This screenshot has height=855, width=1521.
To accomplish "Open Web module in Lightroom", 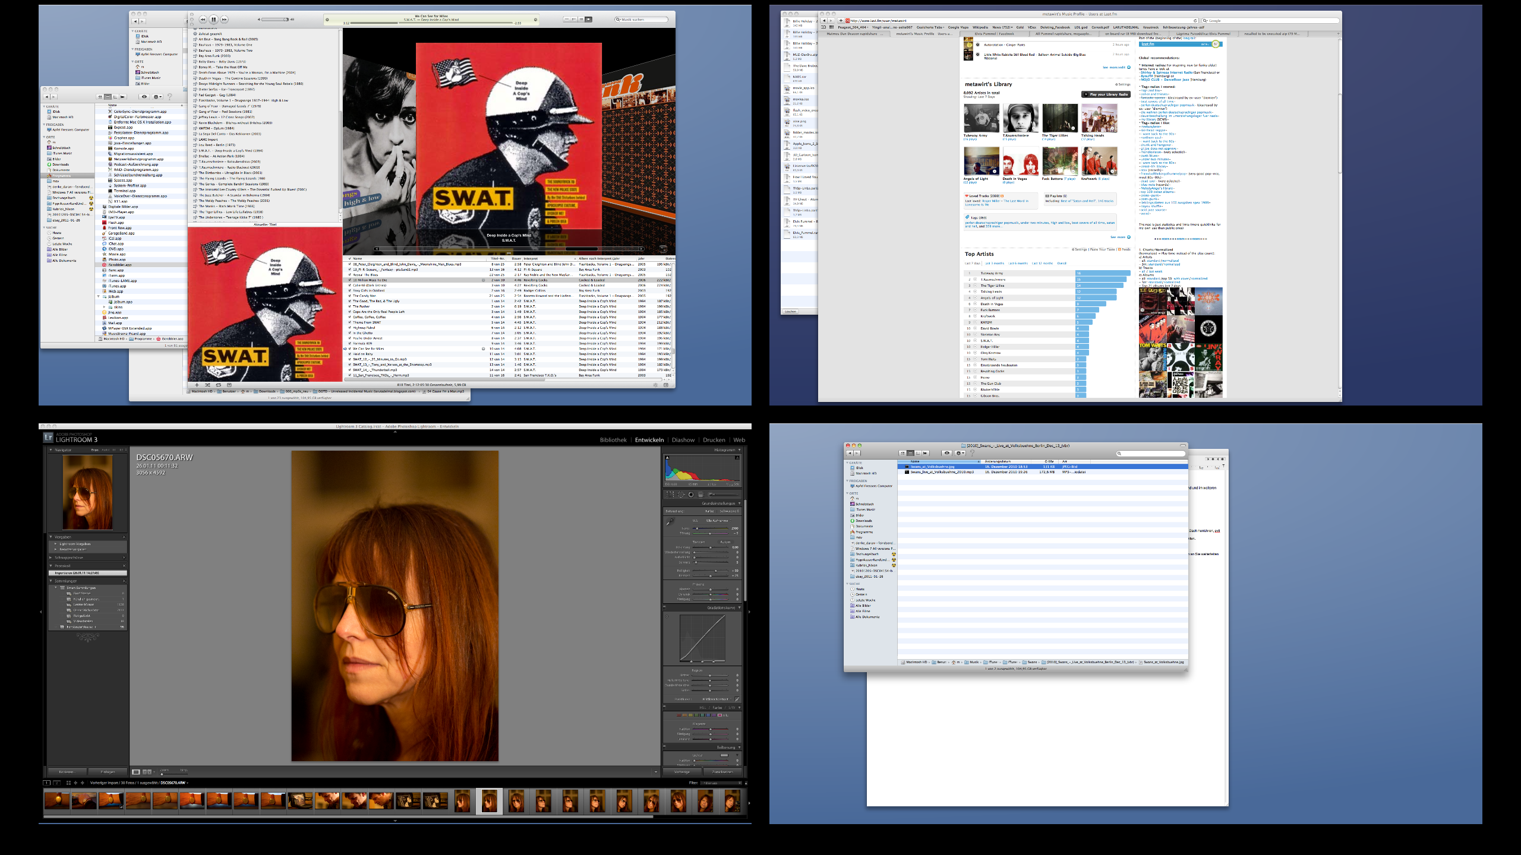I will (x=739, y=440).
